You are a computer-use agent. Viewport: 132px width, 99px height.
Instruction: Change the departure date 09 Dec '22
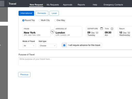coord(95,32)
